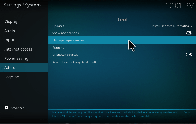Image resolution: width=196 pixels, height=124 pixels.
Task: Select the Add-ons category
Action: click(24, 68)
